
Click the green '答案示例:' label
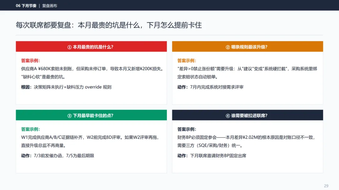point(30,129)
